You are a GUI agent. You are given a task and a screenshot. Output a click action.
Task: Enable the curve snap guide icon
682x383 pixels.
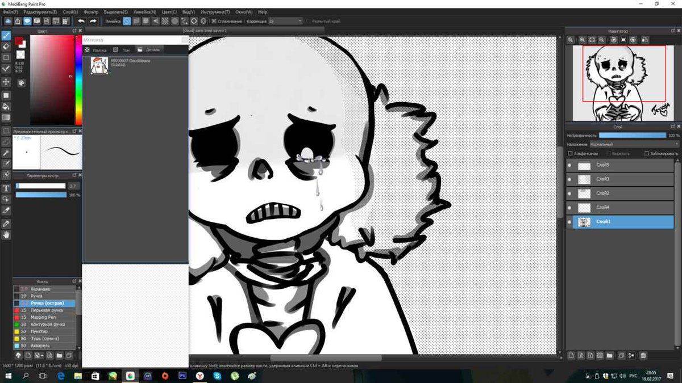pos(184,21)
